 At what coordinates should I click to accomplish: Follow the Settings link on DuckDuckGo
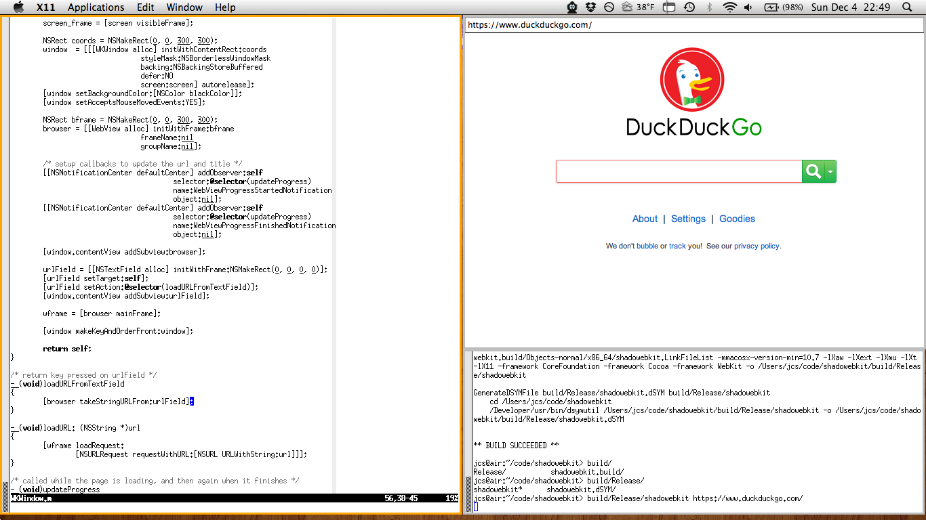(688, 219)
